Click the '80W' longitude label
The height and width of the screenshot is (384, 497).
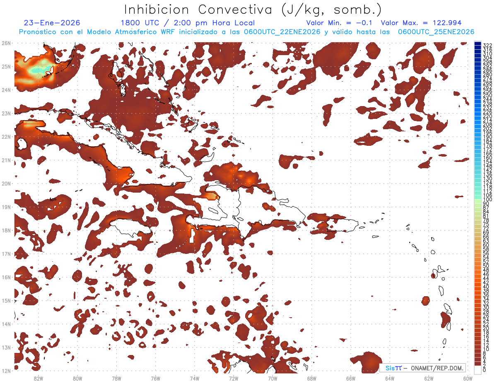pos(77,378)
